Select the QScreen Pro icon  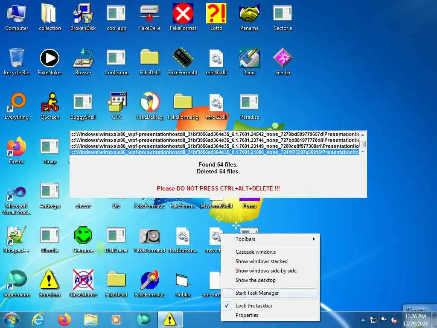point(50,106)
